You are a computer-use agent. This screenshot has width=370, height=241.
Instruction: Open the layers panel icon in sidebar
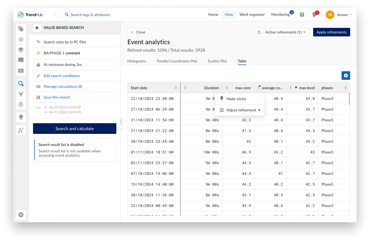(x=21, y=50)
